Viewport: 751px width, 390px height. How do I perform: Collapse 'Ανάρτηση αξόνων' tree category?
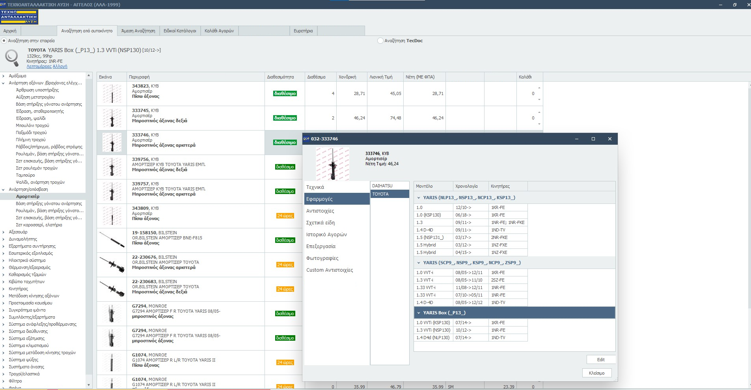(4, 83)
